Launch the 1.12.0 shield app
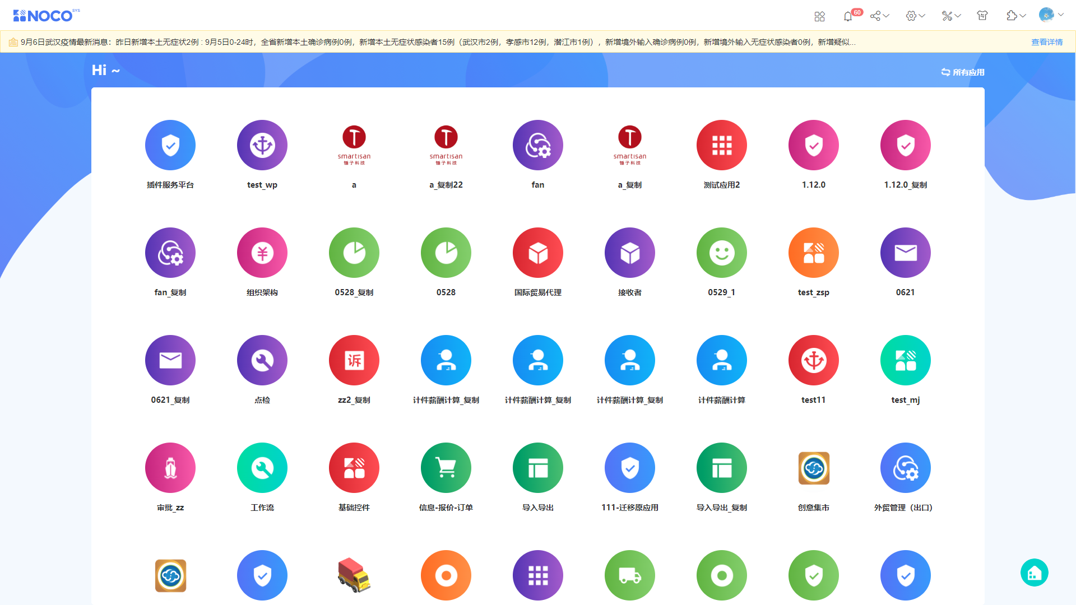Image resolution: width=1076 pixels, height=605 pixels. pyautogui.click(x=814, y=145)
